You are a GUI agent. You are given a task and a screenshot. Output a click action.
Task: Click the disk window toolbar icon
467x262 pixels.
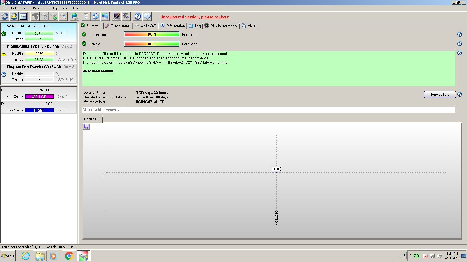click(x=23, y=16)
